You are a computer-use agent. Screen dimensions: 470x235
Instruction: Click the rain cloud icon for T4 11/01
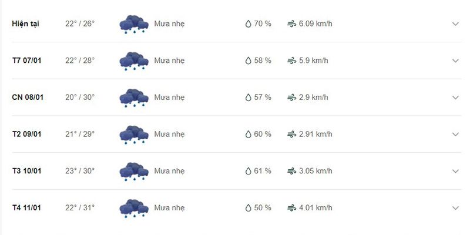click(x=134, y=208)
